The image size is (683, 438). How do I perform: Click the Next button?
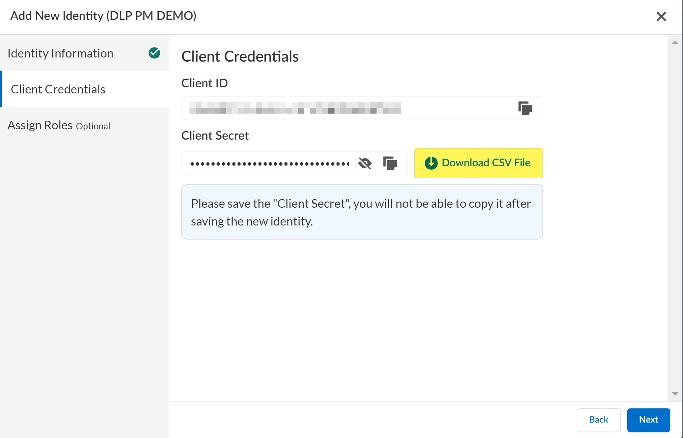click(x=648, y=420)
